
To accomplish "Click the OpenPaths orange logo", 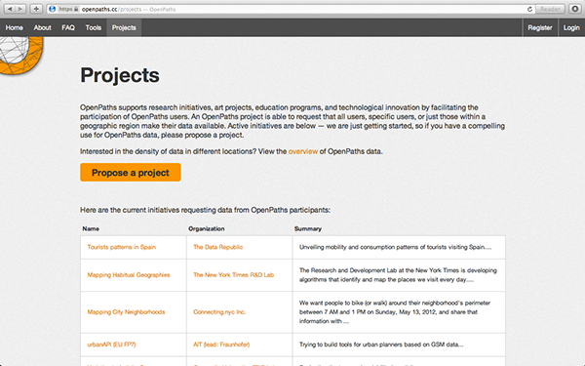I will pos(20,55).
